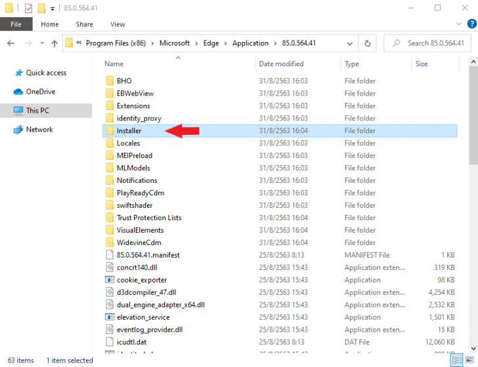Click the New folder icon in title bar
This screenshot has height=367, width=478.
tap(42, 9)
